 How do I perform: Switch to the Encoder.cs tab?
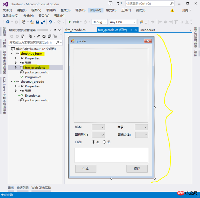pos(147,30)
